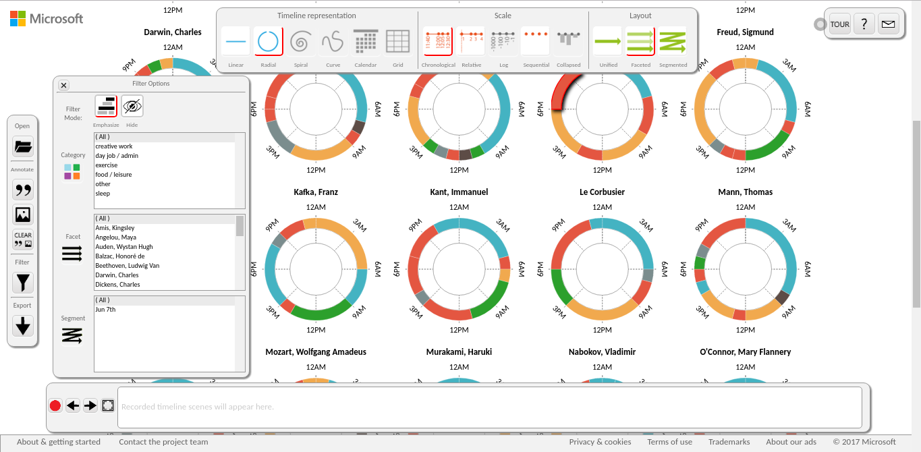Start recording a timeline scene
Image resolution: width=921 pixels, height=452 pixels.
[x=55, y=405]
